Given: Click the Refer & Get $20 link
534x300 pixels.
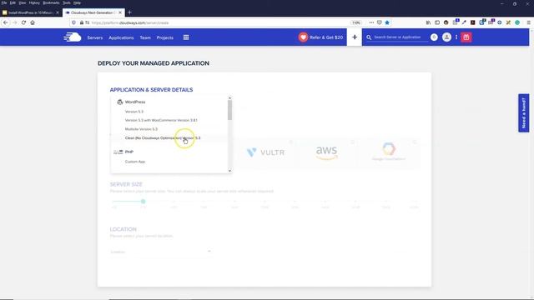Looking at the screenshot, I should 326,37.
